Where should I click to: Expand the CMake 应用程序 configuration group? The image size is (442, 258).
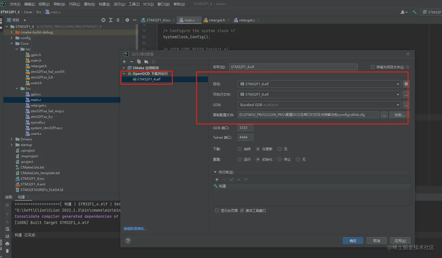(x=124, y=68)
